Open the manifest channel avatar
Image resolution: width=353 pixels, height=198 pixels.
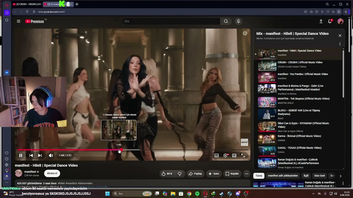click(x=18, y=173)
